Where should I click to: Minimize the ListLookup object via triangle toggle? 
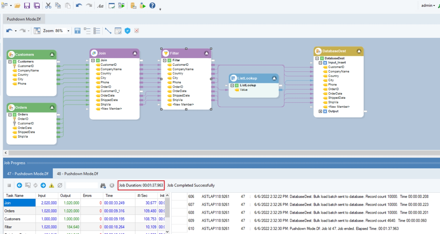[274, 78]
